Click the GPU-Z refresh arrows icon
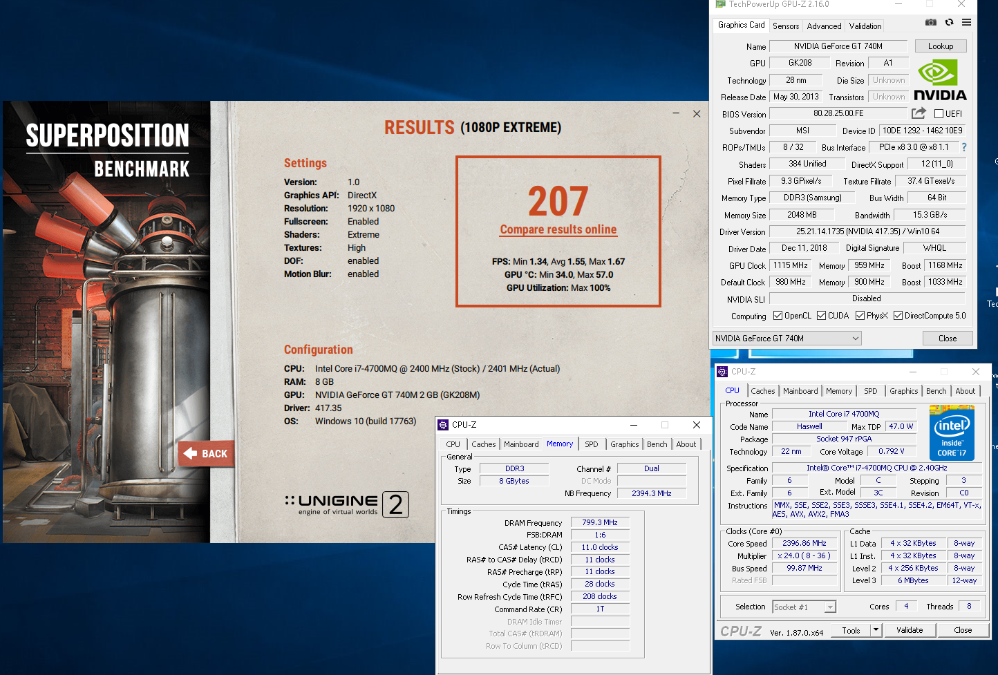The height and width of the screenshot is (675, 998). pyautogui.click(x=949, y=22)
